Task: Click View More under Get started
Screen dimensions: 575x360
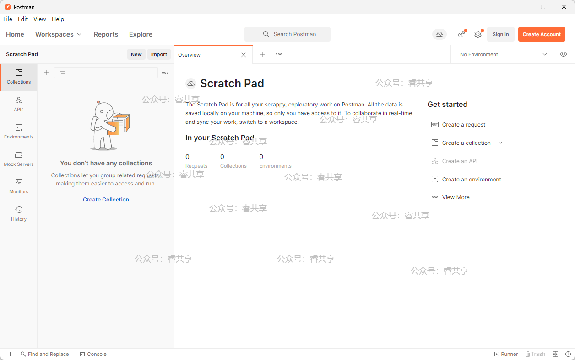Action: 450,197
